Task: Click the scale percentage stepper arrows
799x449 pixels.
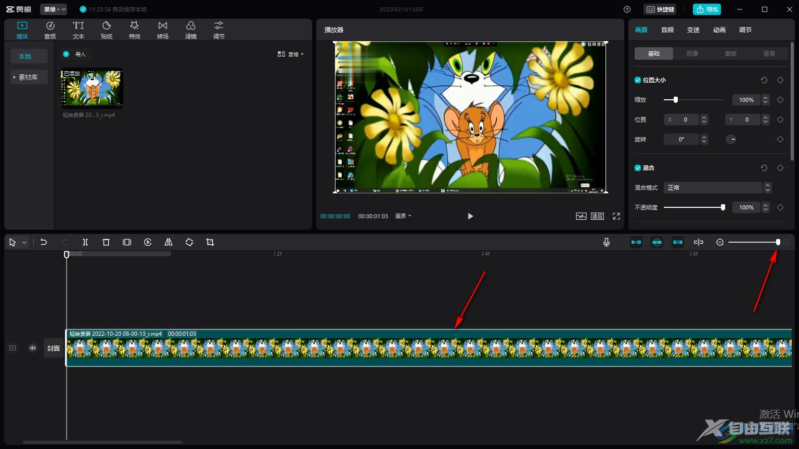Action: (766, 100)
